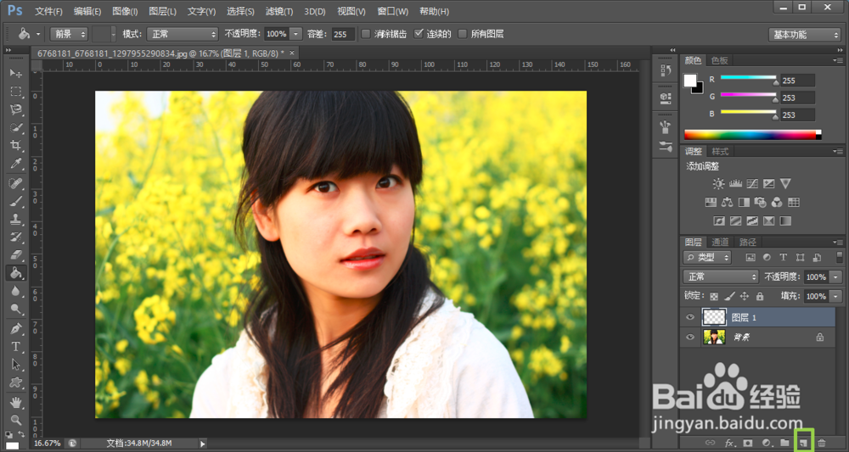The width and height of the screenshot is (849, 452).
Task: Open the layer 不透明度 dropdown arrow
Action: 836,276
